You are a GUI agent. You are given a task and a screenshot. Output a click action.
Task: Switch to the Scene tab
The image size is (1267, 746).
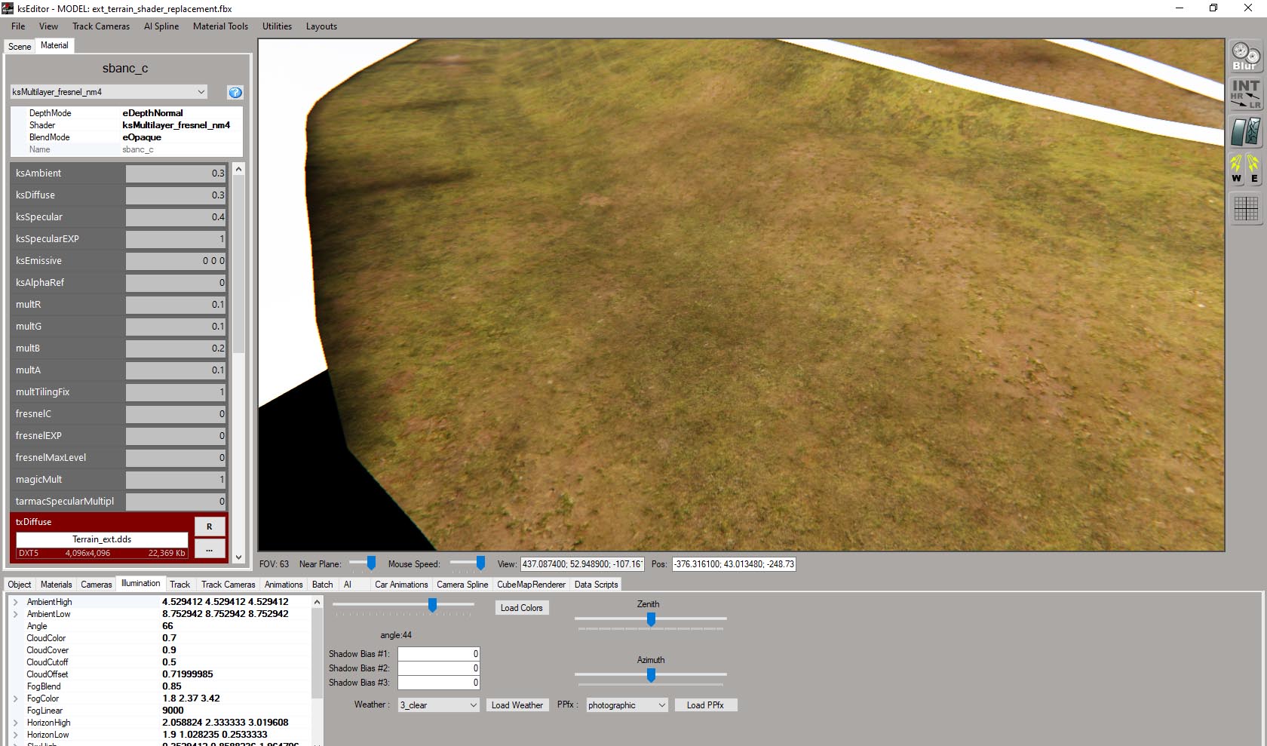pyautogui.click(x=20, y=47)
